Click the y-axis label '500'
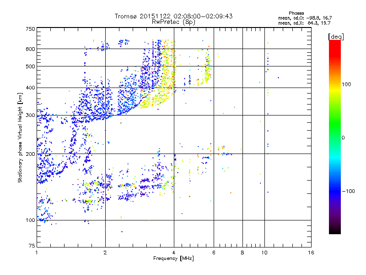 (x=30, y=66)
